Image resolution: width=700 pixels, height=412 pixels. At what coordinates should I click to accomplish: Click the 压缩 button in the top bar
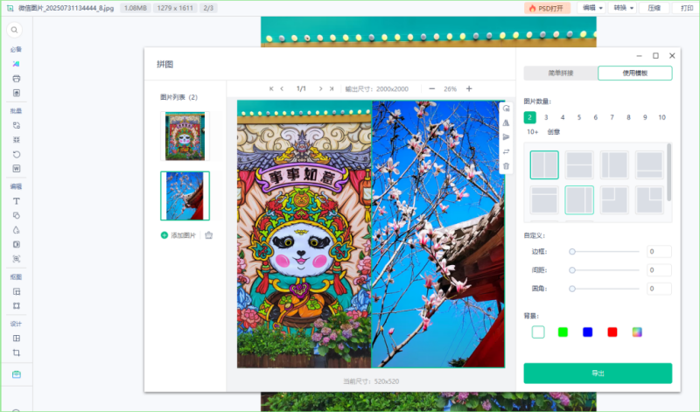tap(654, 8)
